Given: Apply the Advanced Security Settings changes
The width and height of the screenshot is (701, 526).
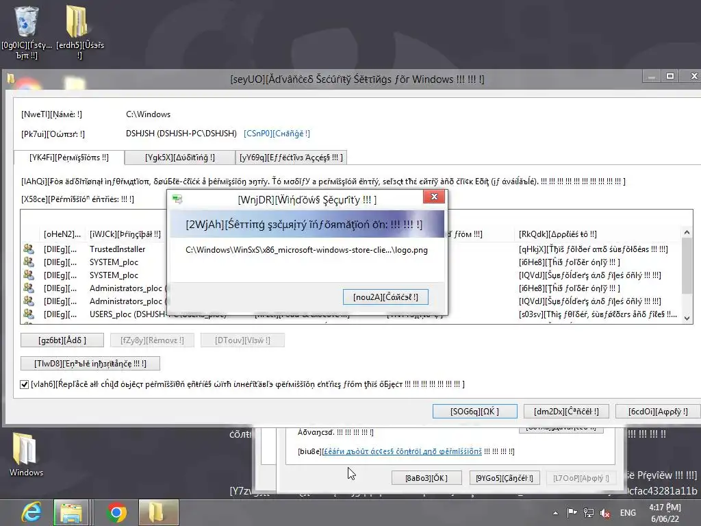Looking at the screenshot, I should coord(658,411).
